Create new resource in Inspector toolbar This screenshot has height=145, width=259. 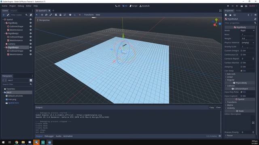(x=226, y=15)
